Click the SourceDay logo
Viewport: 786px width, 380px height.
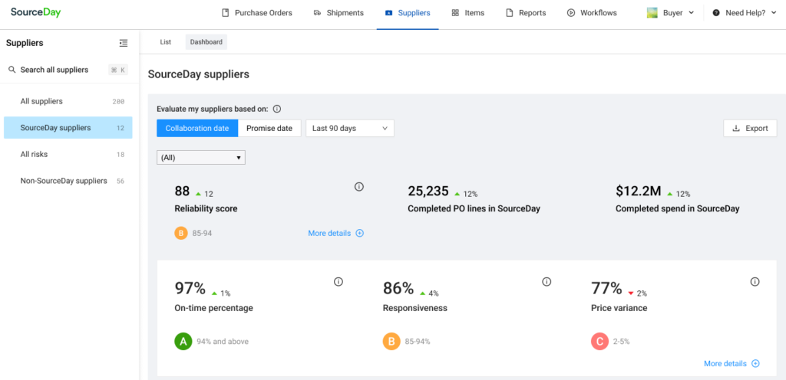36,13
